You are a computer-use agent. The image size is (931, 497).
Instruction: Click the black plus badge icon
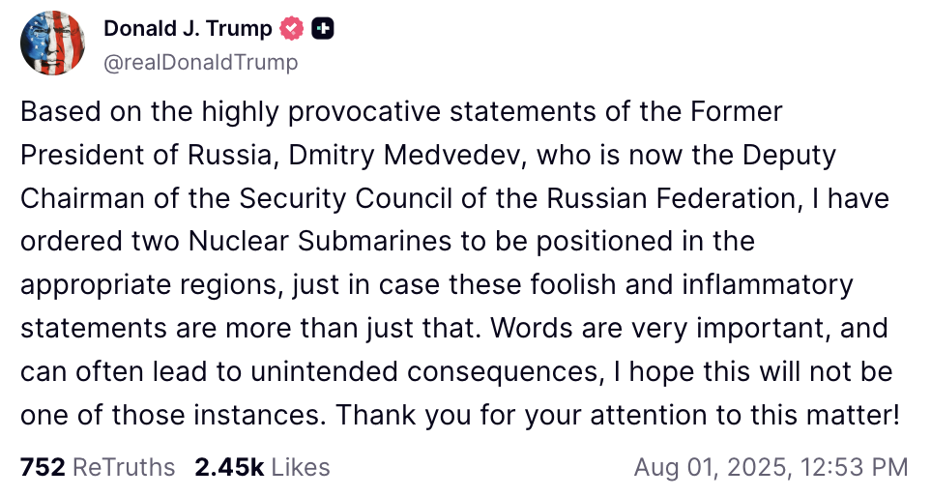[324, 30]
